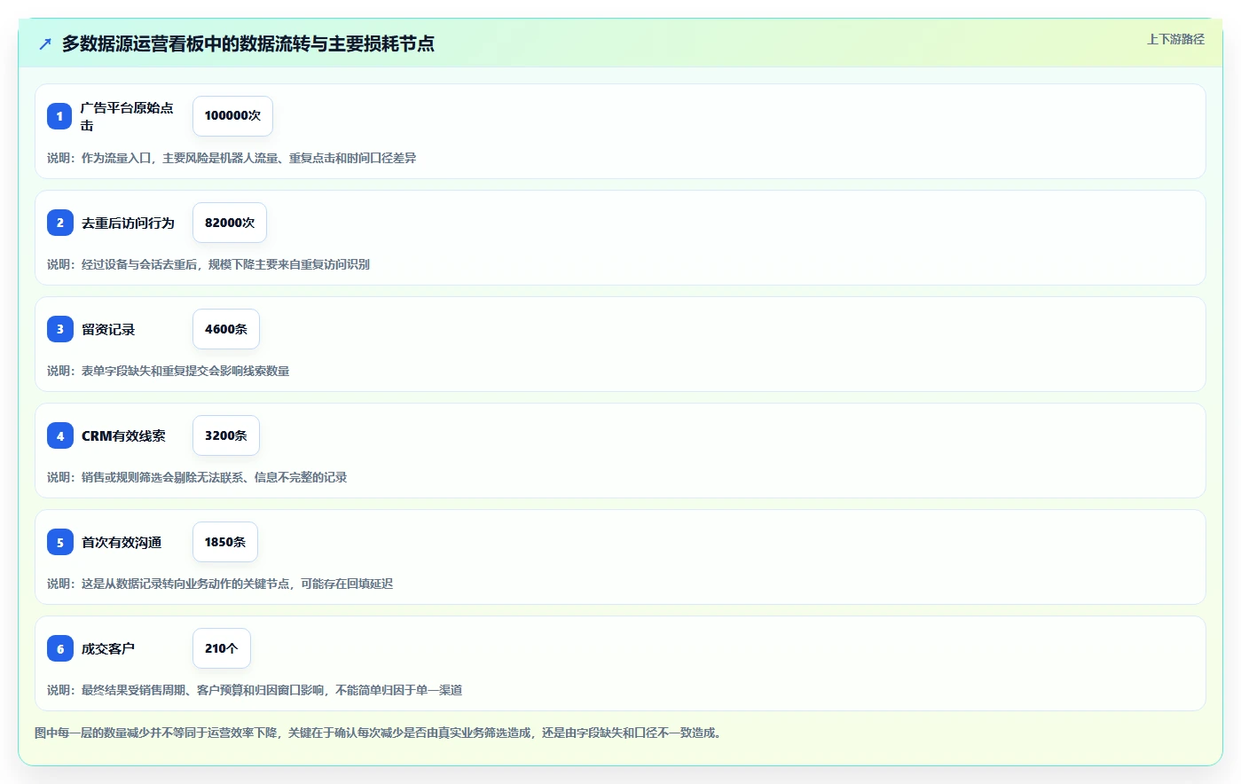Click the 去重后访问行为 stage label
Screen dimensions: 1241x784
point(128,223)
